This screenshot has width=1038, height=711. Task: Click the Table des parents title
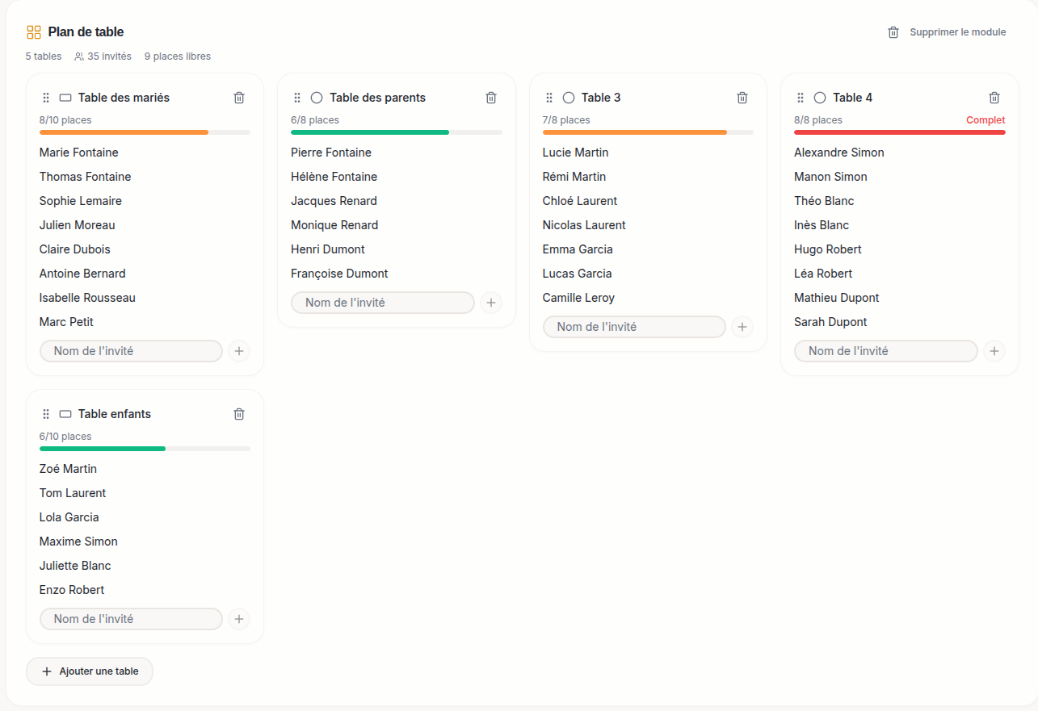click(x=377, y=98)
